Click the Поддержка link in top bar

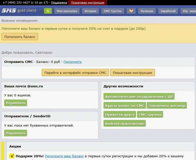click(59, 2)
